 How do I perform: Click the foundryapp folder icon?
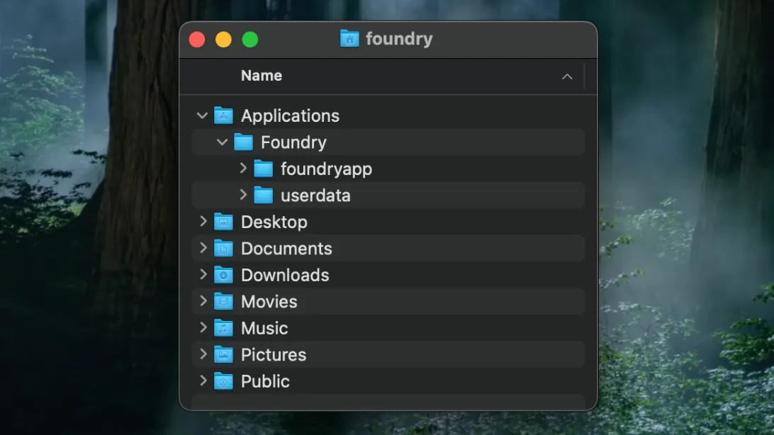[263, 169]
